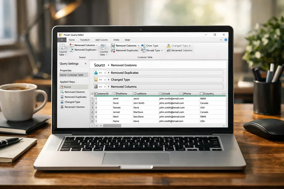Click the far-left arrow of the horizontal scrollbar
Viewport: 284px width, 189px height.
pos(92,126)
